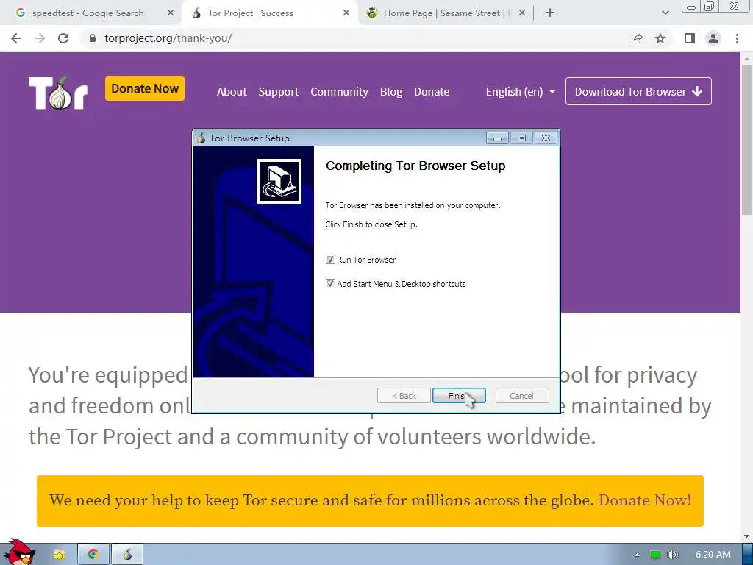Image resolution: width=753 pixels, height=565 pixels.
Task: Click Finish in Tor Browser Setup
Action: [x=459, y=395]
